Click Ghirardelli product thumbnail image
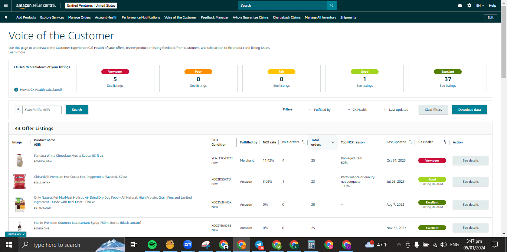This screenshot has width=507, height=252. click(20, 182)
